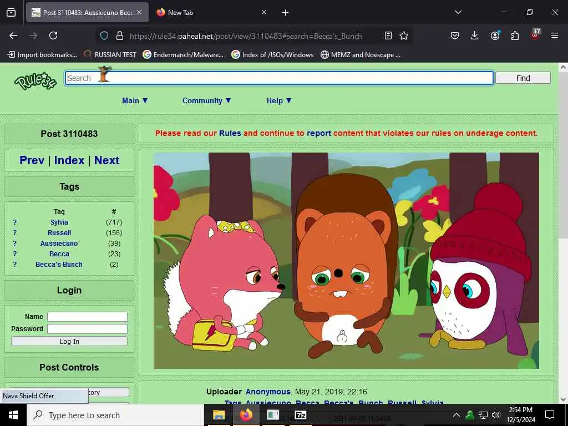Click the Password login field

(x=87, y=329)
